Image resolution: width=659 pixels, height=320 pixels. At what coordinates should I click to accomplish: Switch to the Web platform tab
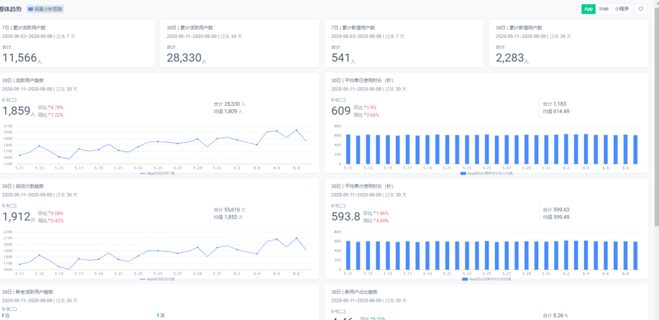603,9
